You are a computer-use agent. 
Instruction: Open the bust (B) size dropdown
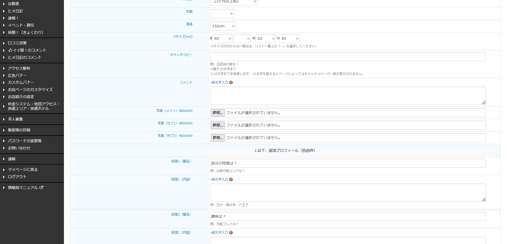[222, 39]
